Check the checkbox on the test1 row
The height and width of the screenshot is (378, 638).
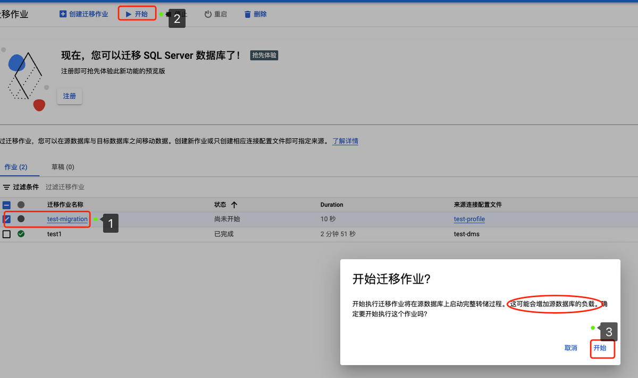tap(7, 234)
